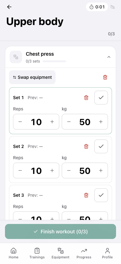Mark Set 1 as completed
Image resolution: width=121 pixels, height=264 pixels.
tap(101, 98)
